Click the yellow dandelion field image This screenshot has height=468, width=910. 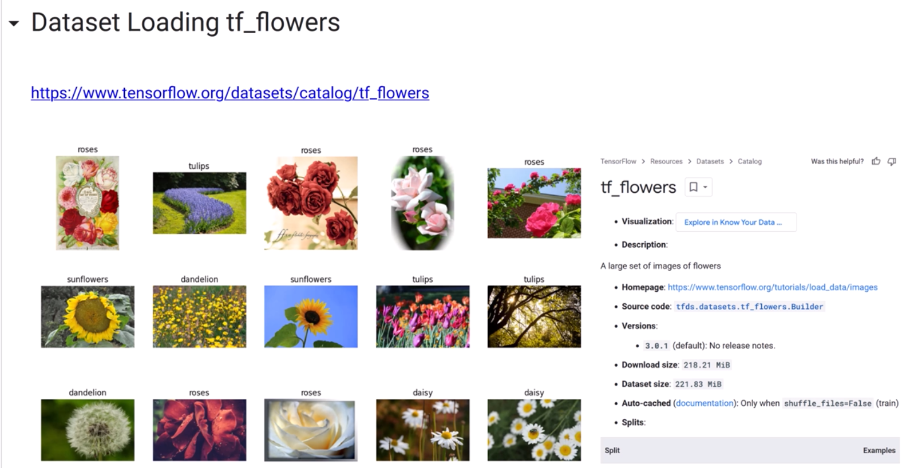199,316
